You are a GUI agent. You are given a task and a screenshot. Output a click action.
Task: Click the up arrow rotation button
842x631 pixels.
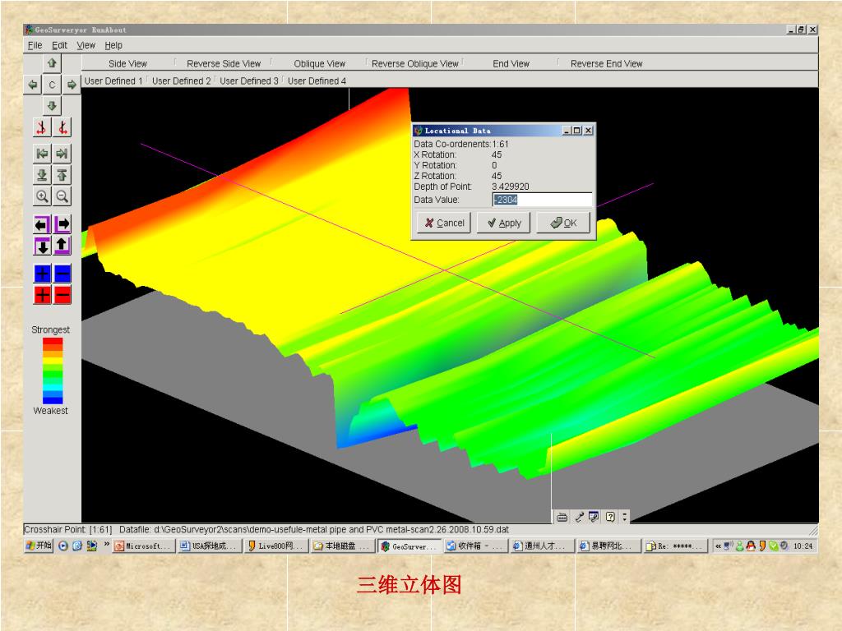52,63
